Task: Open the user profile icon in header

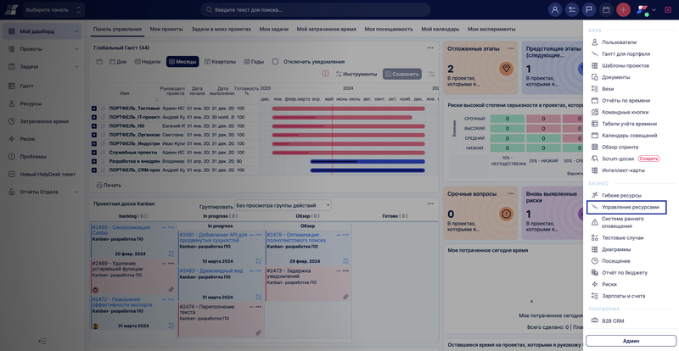Action: [555, 9]
